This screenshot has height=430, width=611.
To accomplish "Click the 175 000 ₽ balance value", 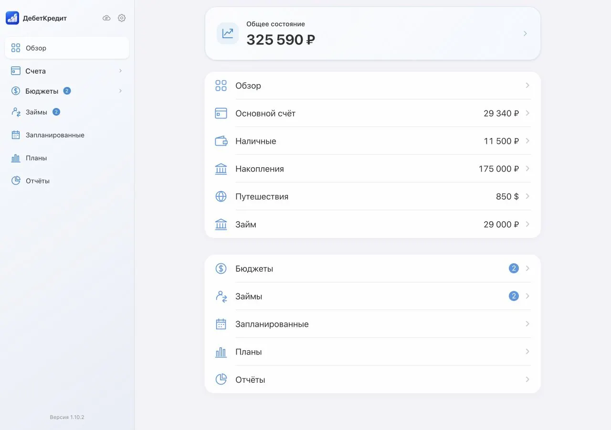I will 499,169.
